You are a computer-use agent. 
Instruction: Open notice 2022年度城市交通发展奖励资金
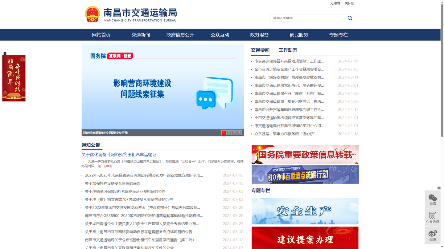pyautogui.click(x=142, y=207)
